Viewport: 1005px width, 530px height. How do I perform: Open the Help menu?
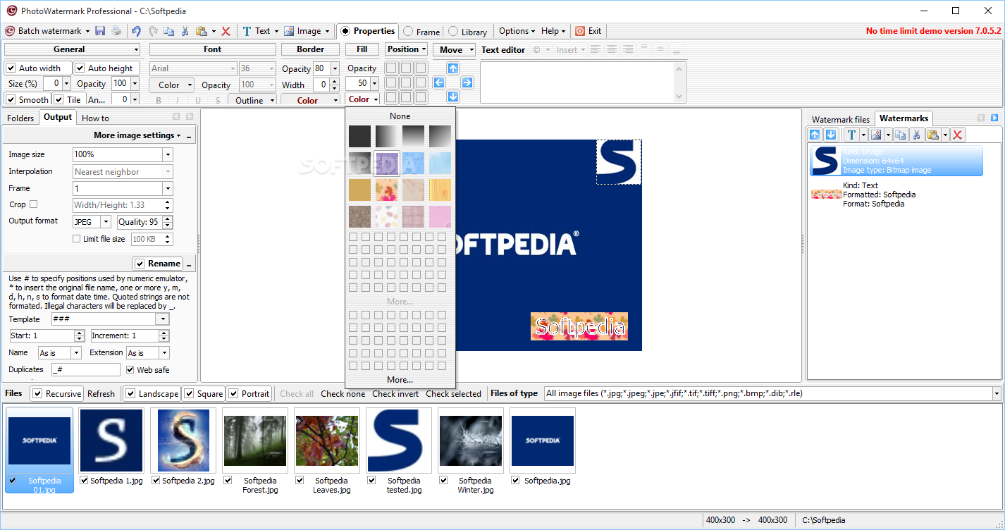(x=553, y=31)
